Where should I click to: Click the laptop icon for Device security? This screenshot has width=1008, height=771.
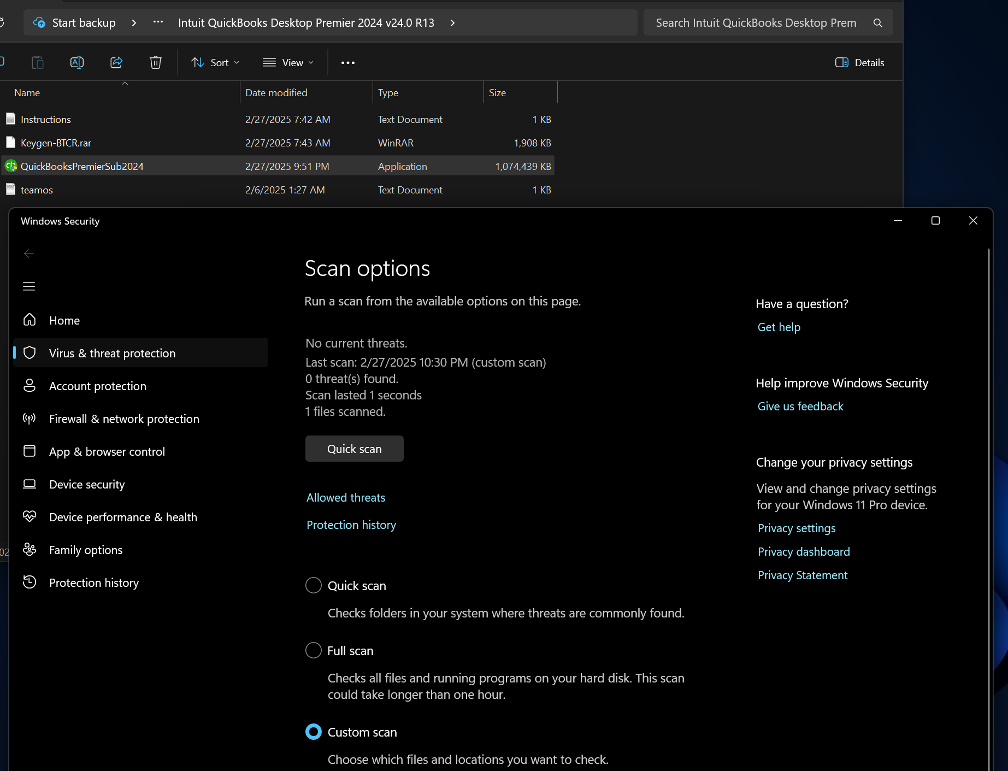pyautogui.click(x=30, y=484)
